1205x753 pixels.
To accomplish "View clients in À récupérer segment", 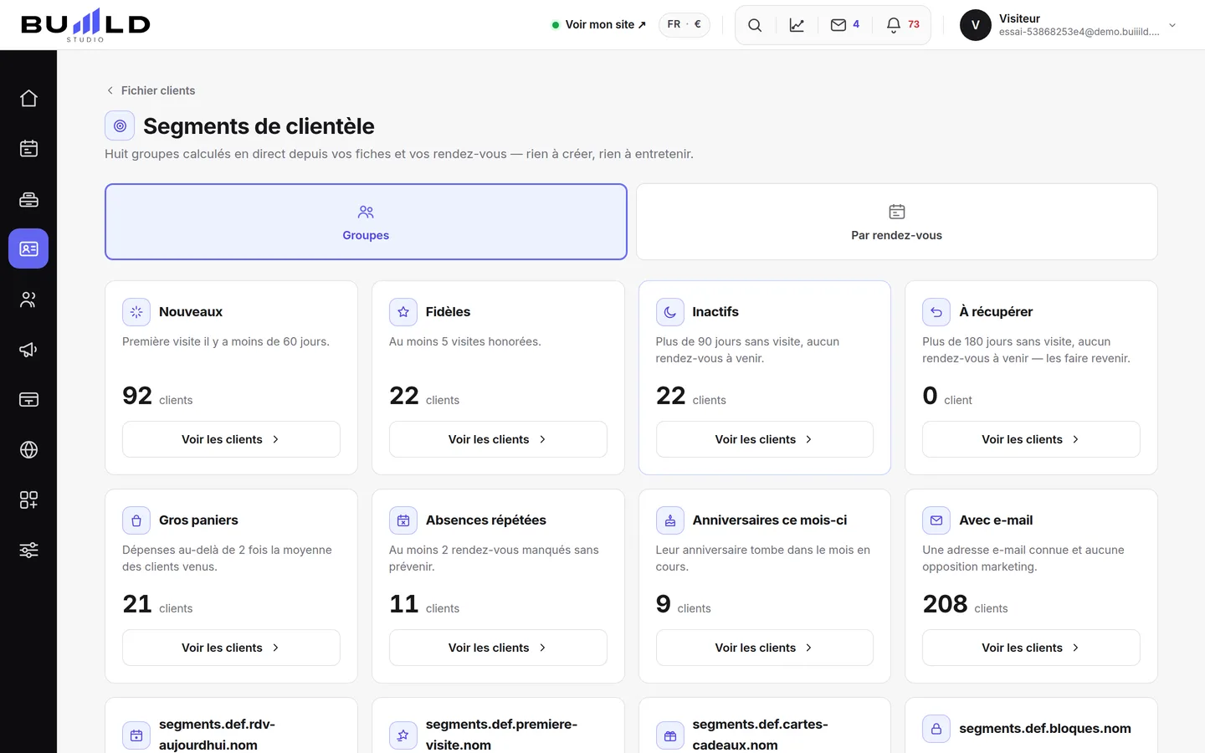I will tap(1031, 439).
